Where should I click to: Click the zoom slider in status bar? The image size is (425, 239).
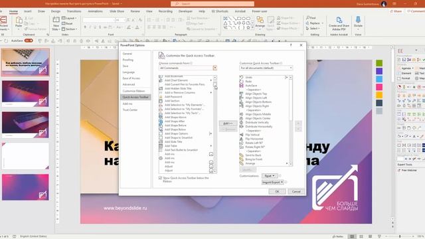pyautogui.click(x=400, y=236)
